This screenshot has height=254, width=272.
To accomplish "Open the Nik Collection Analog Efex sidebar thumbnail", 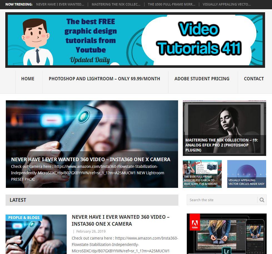I will pyautogui.click(x=224, y=128).
